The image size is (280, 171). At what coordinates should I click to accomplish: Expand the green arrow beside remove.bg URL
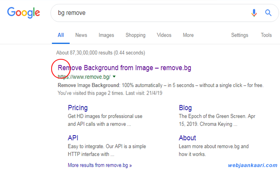point(114,77)
